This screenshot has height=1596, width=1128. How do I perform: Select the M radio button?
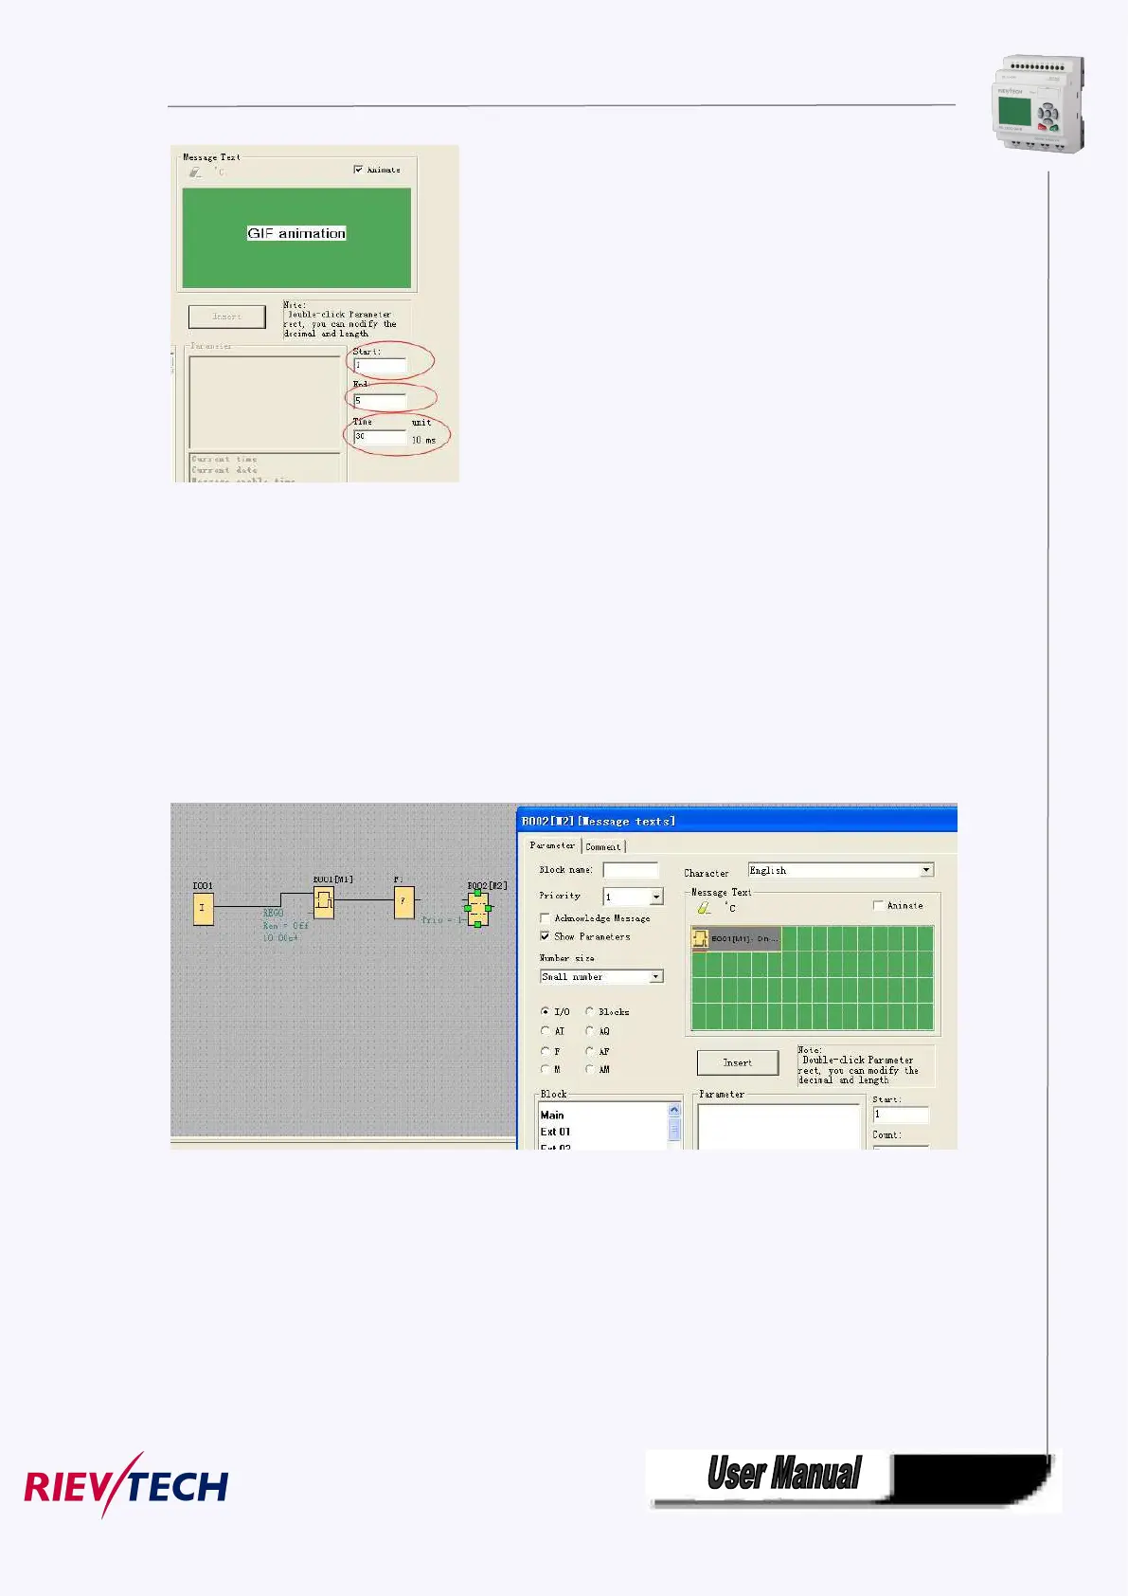(545, 1069)
